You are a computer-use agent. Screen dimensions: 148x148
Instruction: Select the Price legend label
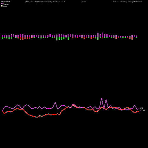click(x=5, y=7)
